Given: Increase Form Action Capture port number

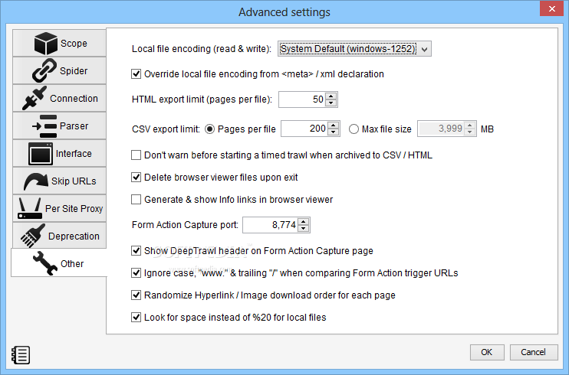Looking at the screenshot, I should (304, 221).
